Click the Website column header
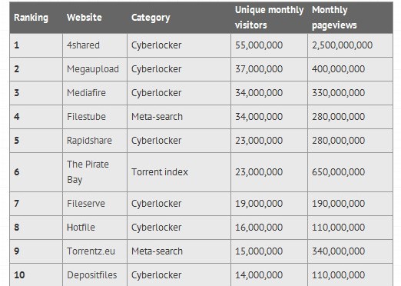Screen dimensions: 401x286 coord(85,18)
